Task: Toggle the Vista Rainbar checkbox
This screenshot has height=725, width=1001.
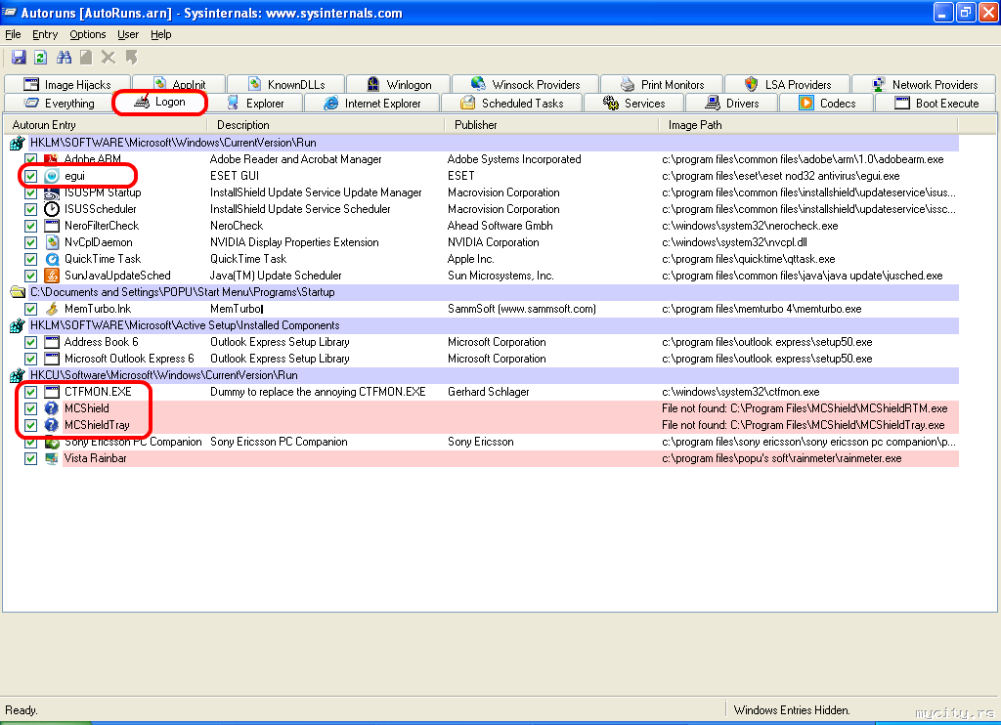Action: pos(31,458)
